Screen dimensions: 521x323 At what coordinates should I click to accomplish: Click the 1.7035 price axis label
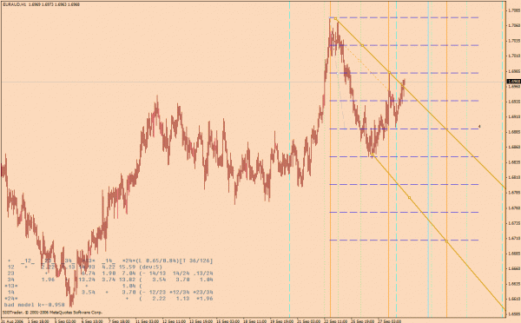pyautogui.click(x=514, y=41)
